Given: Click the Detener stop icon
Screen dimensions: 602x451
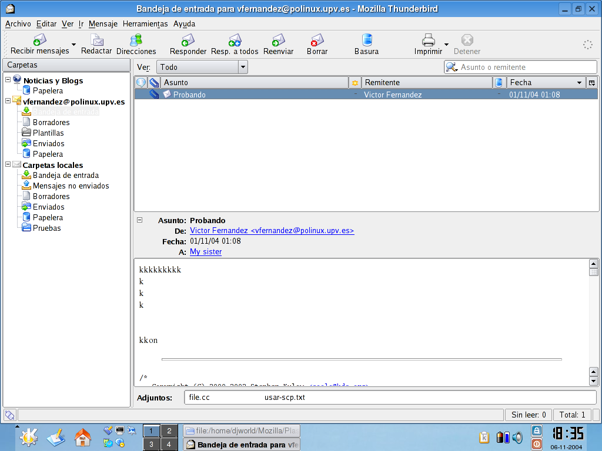Looking at the screenshot, I should click(467, 40).
